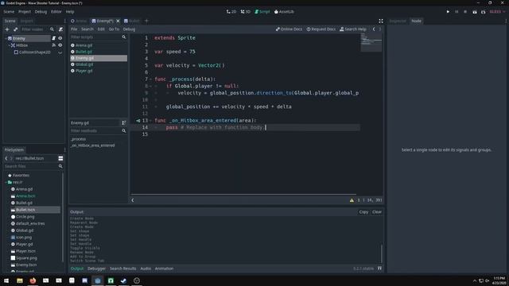Clear the output log
The width and height of the screenshot is (509, 286).
click(x=377, y=212)
